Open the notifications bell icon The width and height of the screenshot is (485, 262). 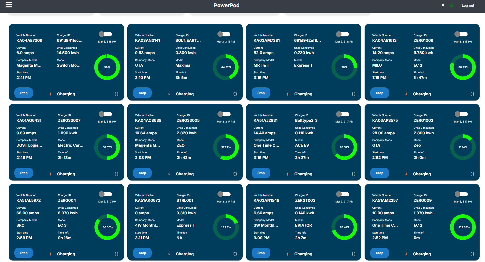[x=443, y=5]
